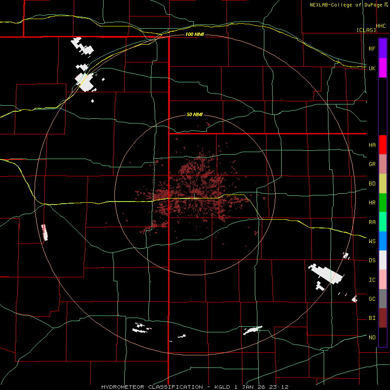Click the red HA legend color
This screenshot has width=390, height=390.
click(x=383, y=145)
